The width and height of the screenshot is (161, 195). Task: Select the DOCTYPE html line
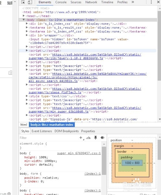click(x=36, y=8)
